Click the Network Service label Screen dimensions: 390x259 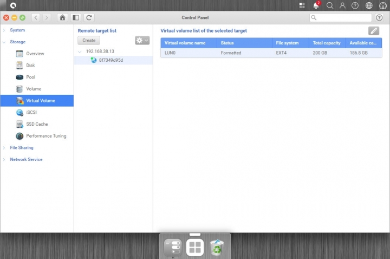coord(26,159)
